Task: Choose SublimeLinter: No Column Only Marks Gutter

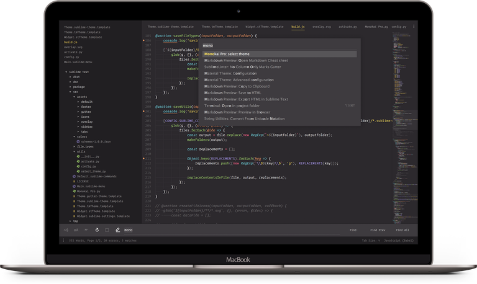Action: [279, 67]
